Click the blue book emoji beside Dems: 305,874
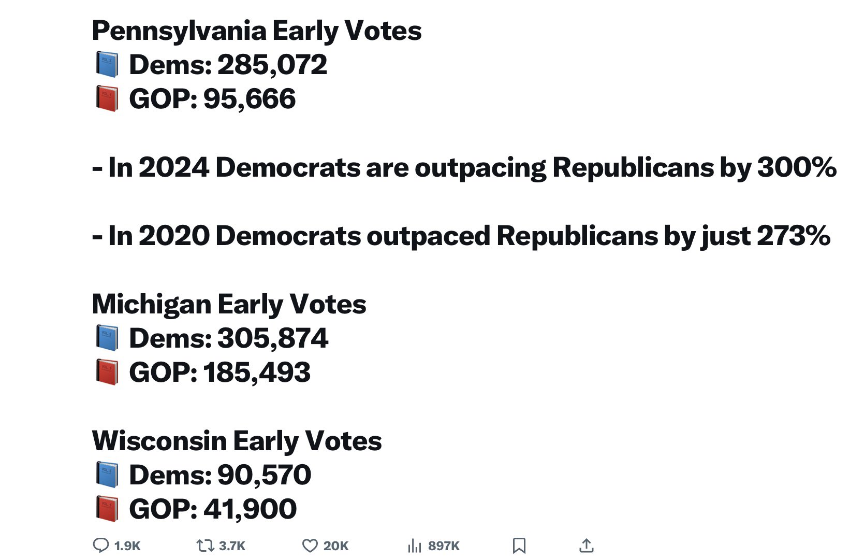 pyautogui.click(x=107, y=338)
